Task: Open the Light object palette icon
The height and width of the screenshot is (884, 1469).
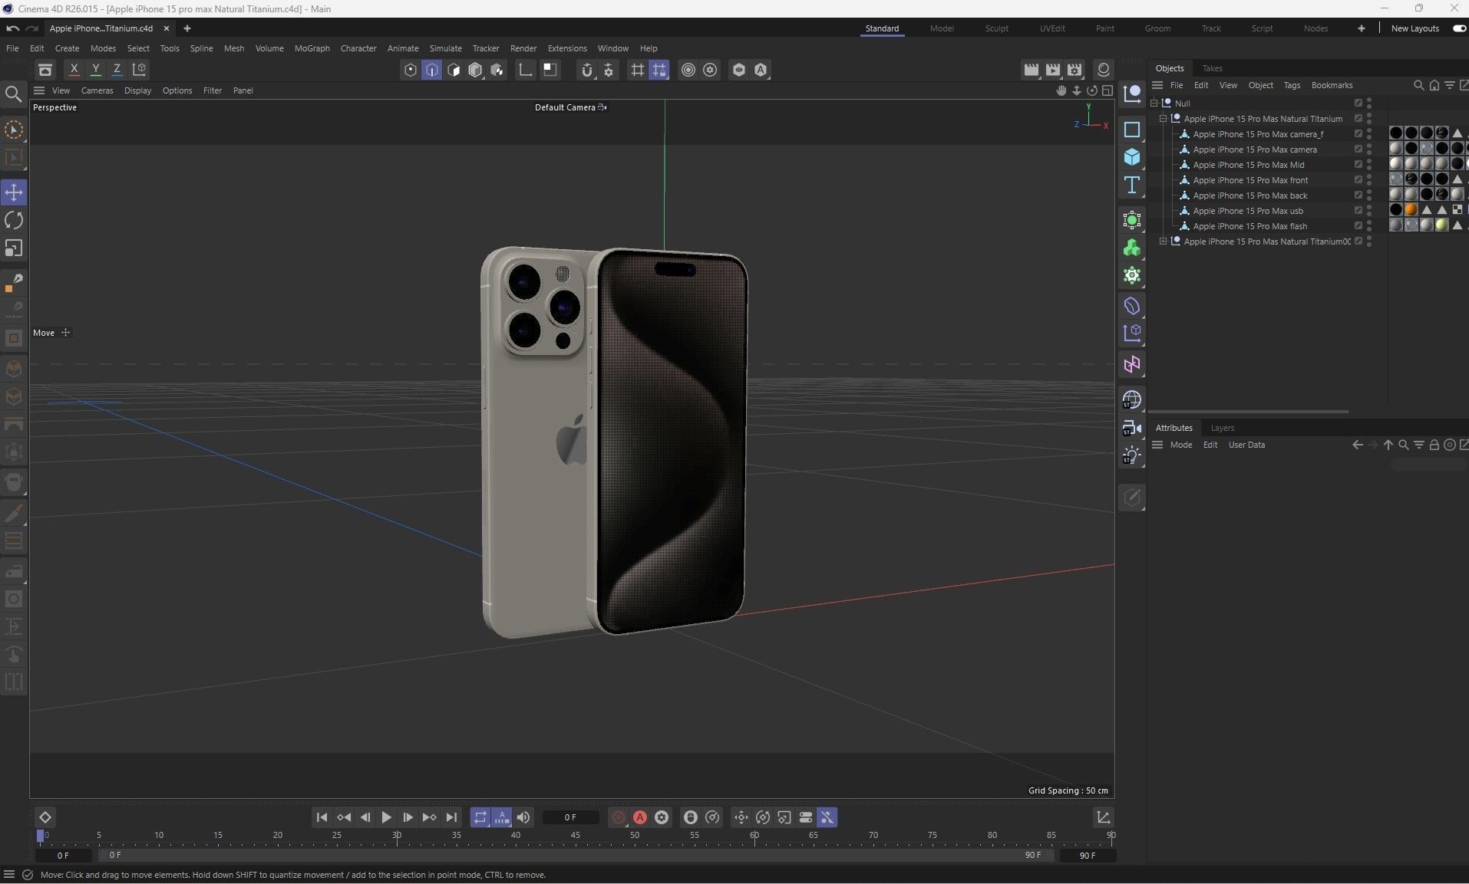Action: pyautogui.click(x=1132, y=455)
